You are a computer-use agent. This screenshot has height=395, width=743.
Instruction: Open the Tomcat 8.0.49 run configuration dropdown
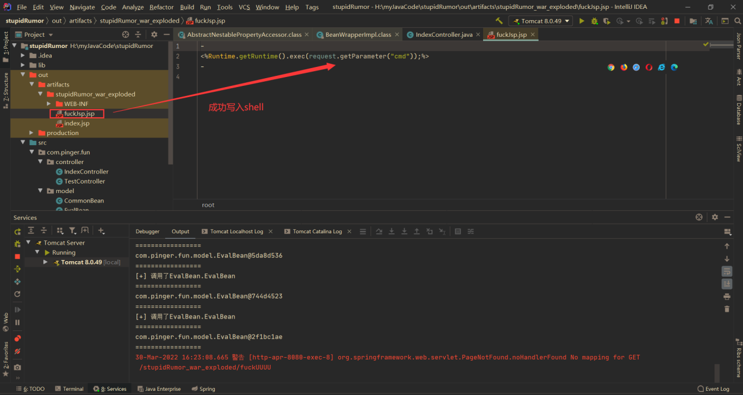tap(541, 20)
